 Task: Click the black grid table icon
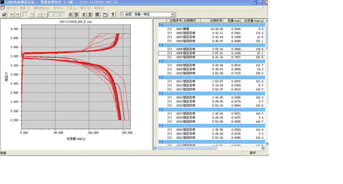tap(97, 15)
